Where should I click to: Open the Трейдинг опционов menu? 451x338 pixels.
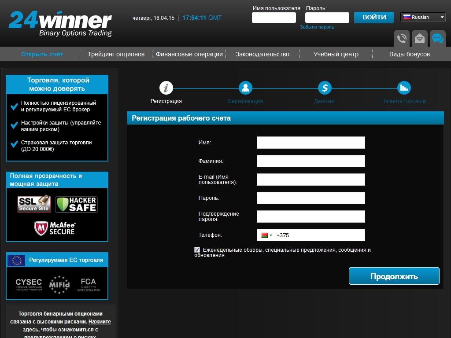click(116, 54)
